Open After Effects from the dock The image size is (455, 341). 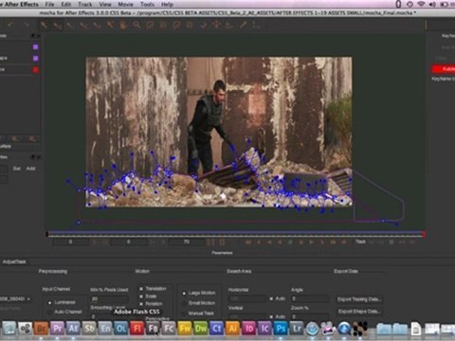(73, 329)
